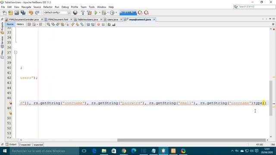Image resolution: width=276 pixels, height=155 pixels.
Task: Open the Output window button
Action: pyautogui.click(x=11, y=145)
